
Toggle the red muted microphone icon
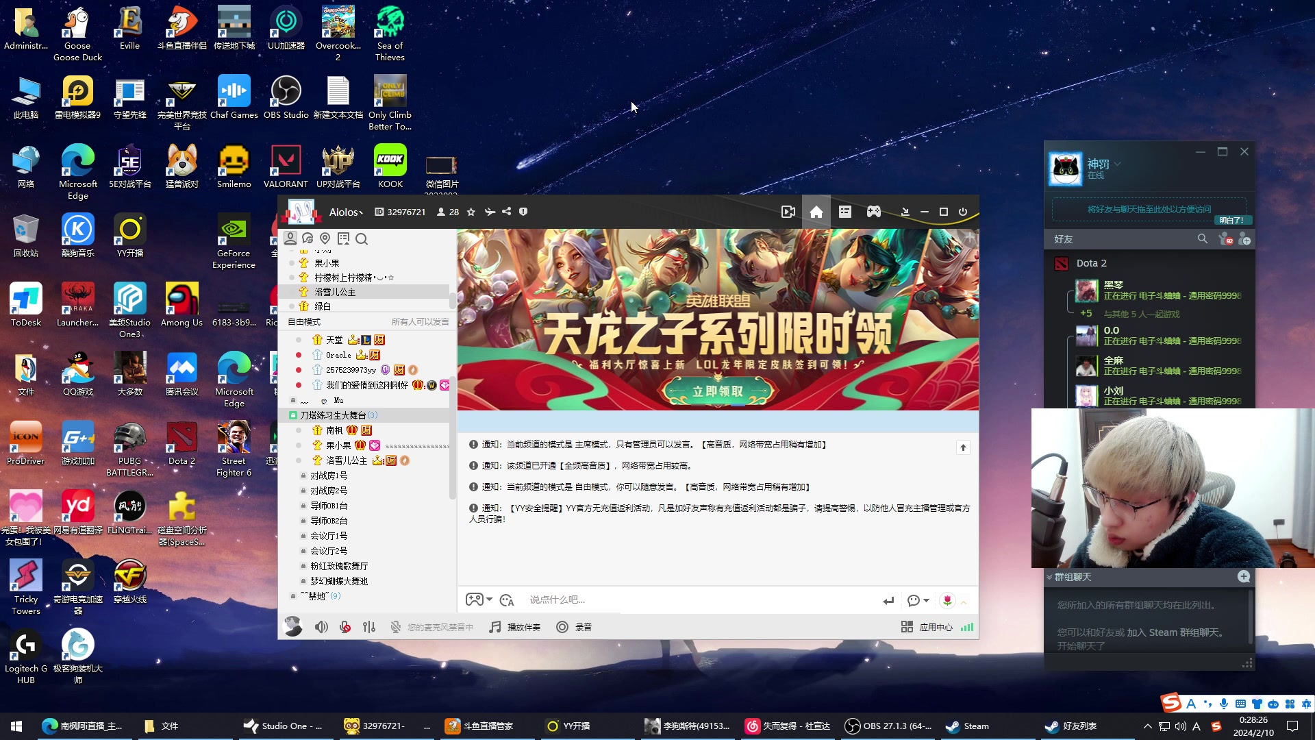pos(345,627)
